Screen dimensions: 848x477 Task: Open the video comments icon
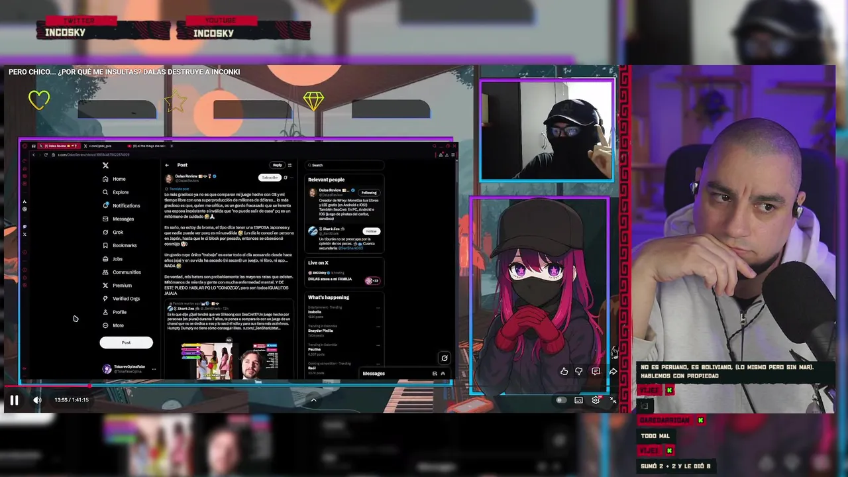pos(596,372)
